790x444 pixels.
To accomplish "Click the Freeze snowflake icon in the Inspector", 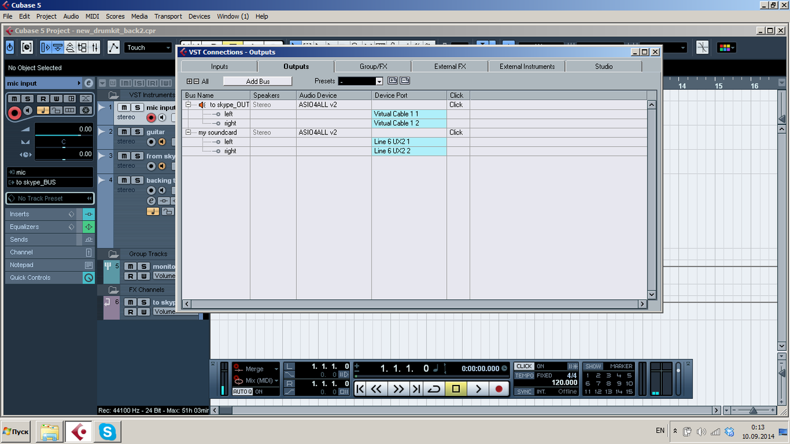I will pos(86,110).
